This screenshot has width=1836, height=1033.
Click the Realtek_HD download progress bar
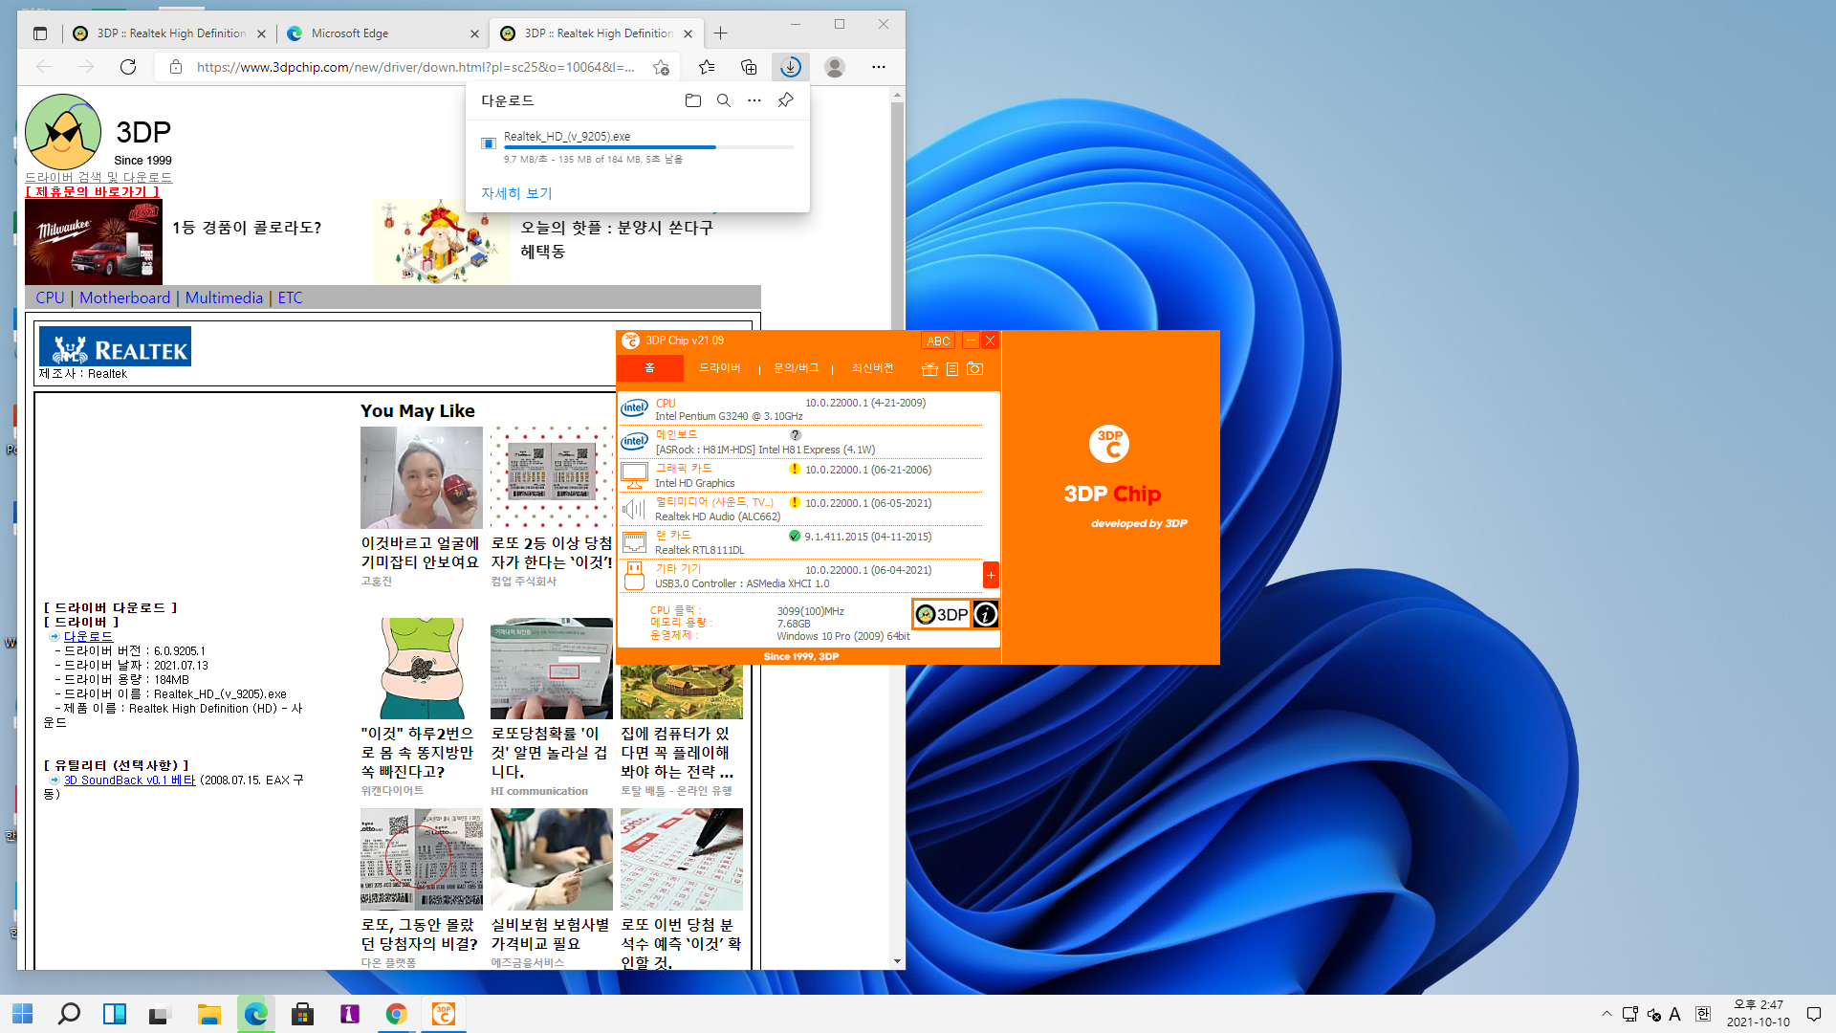[x=649, y=147]
